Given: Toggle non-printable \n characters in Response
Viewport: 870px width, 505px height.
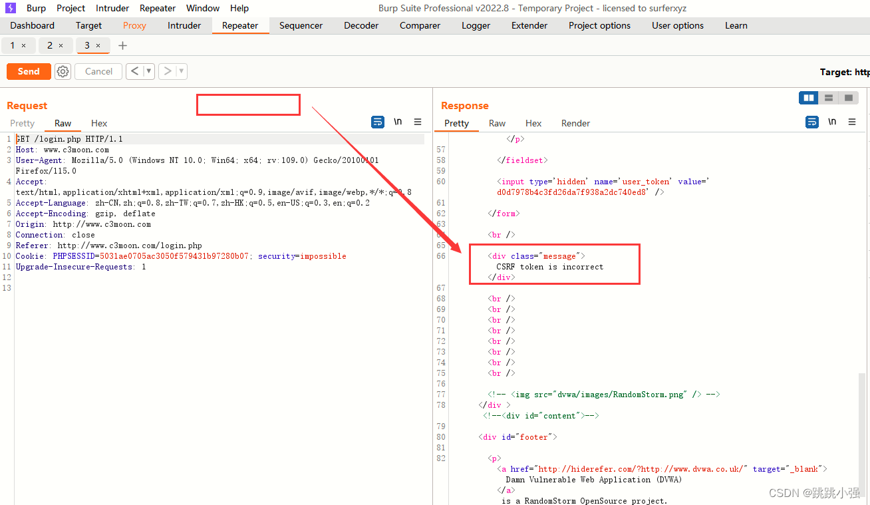Looking at the screenshot, I should (x=832, y=122).
